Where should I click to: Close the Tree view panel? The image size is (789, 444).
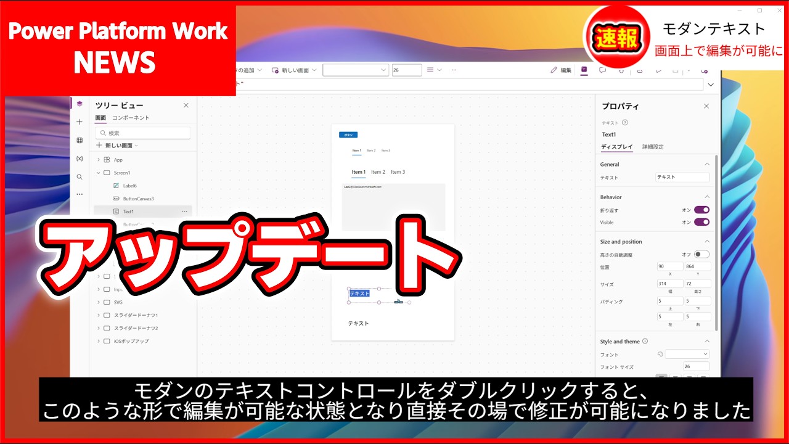186,105
